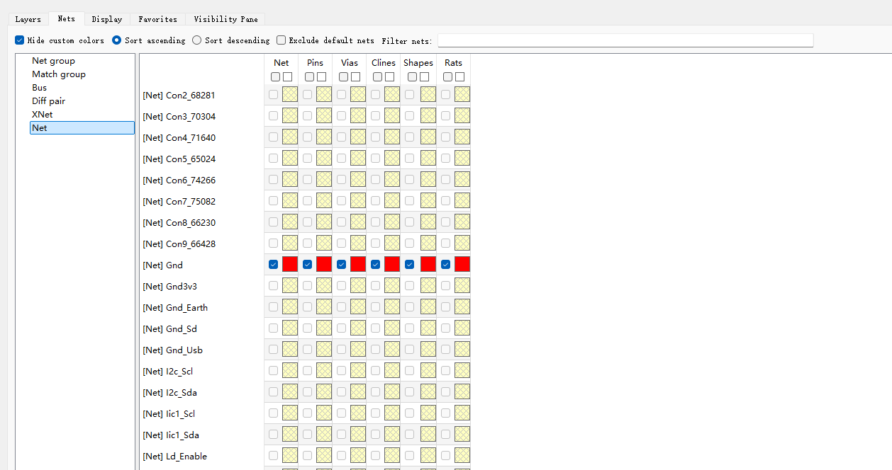Click the Clines color swatch for I2c_Scl
This screenshot has width=892, height=470.
[392, 371]
